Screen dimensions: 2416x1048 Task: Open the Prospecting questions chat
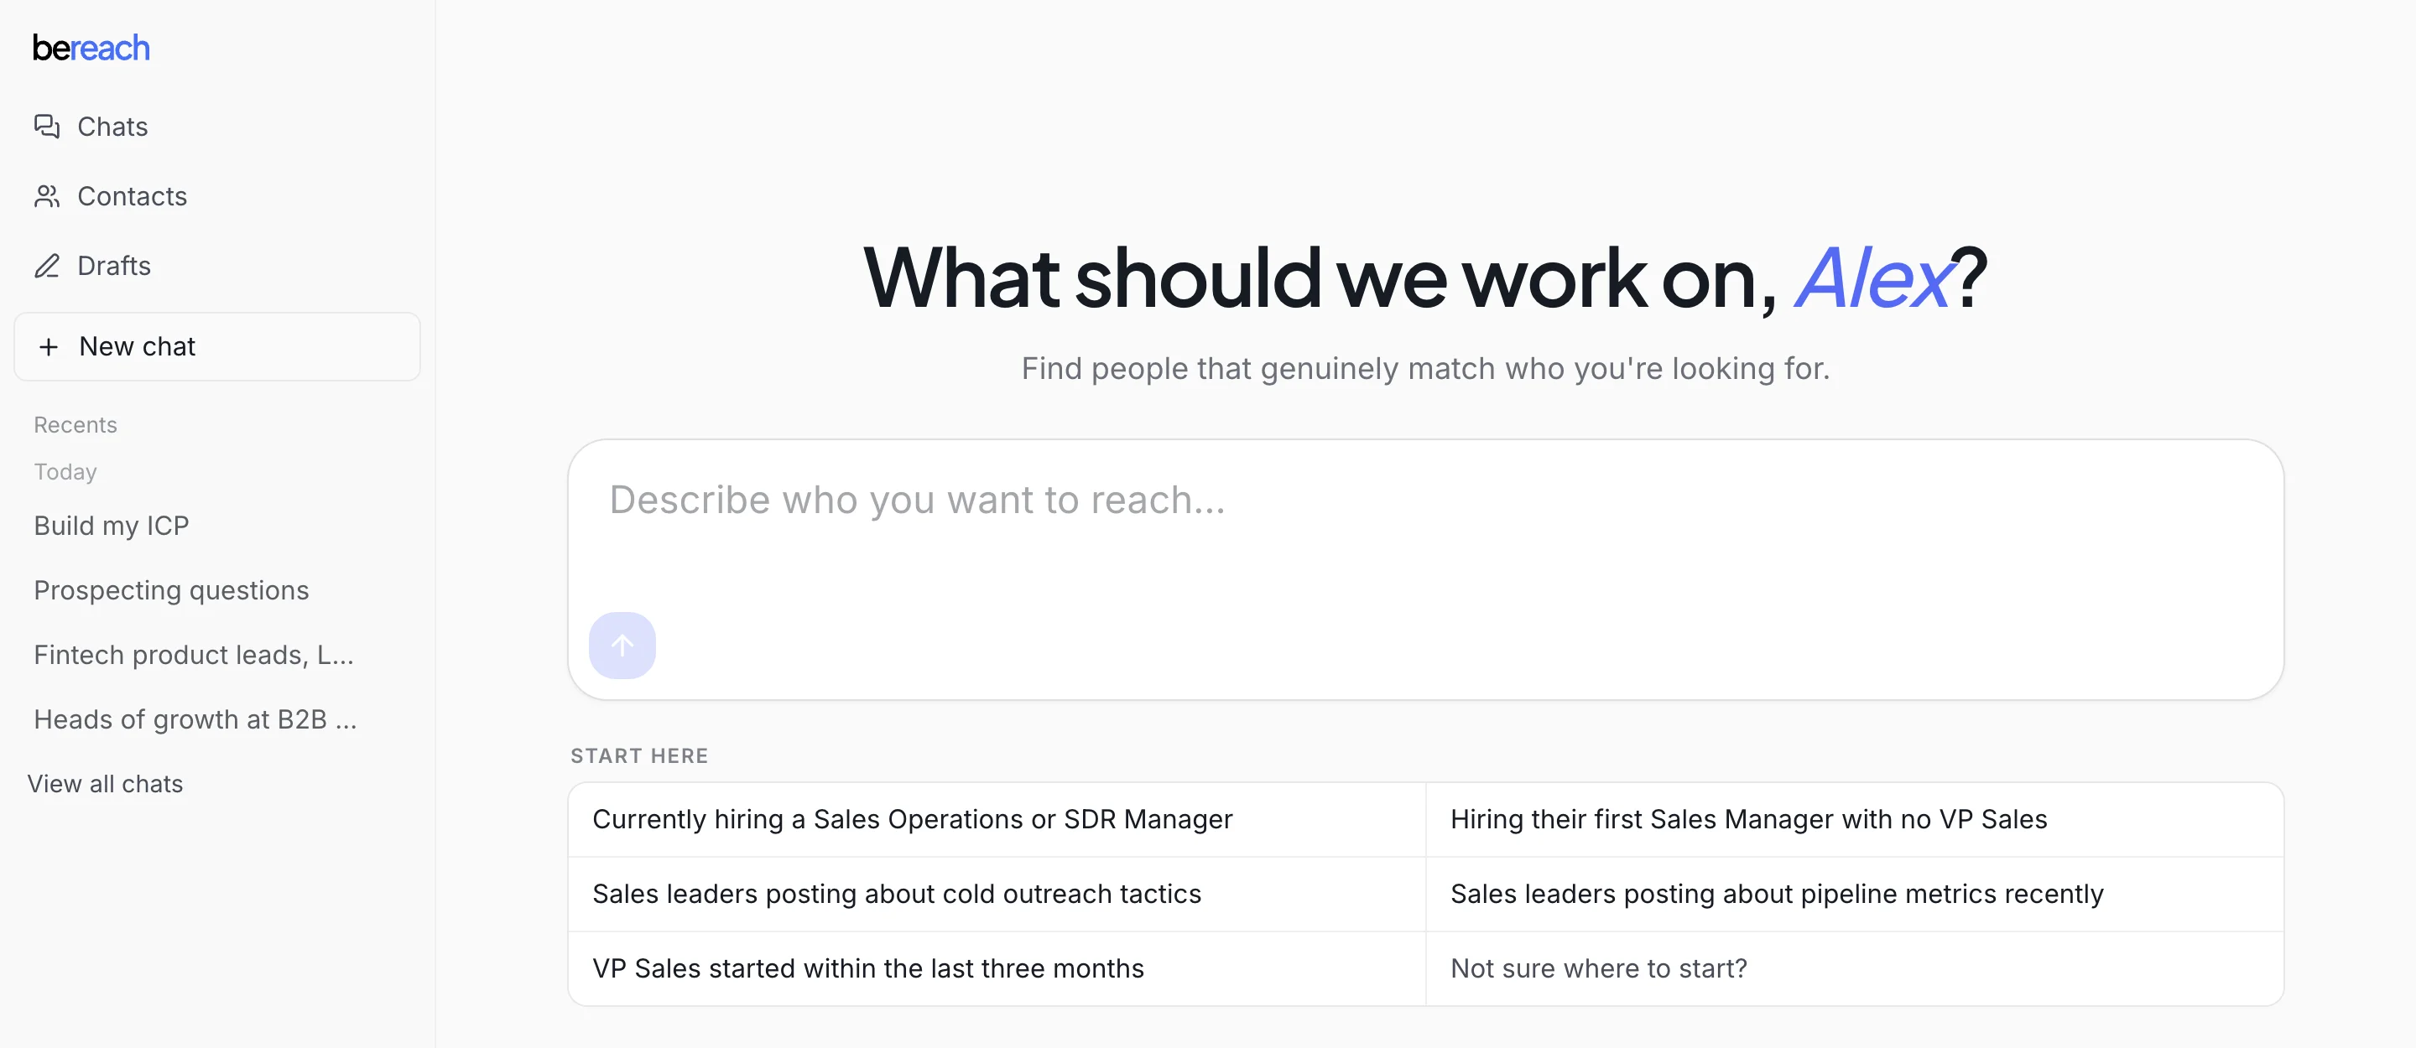[x=170, y=590]
